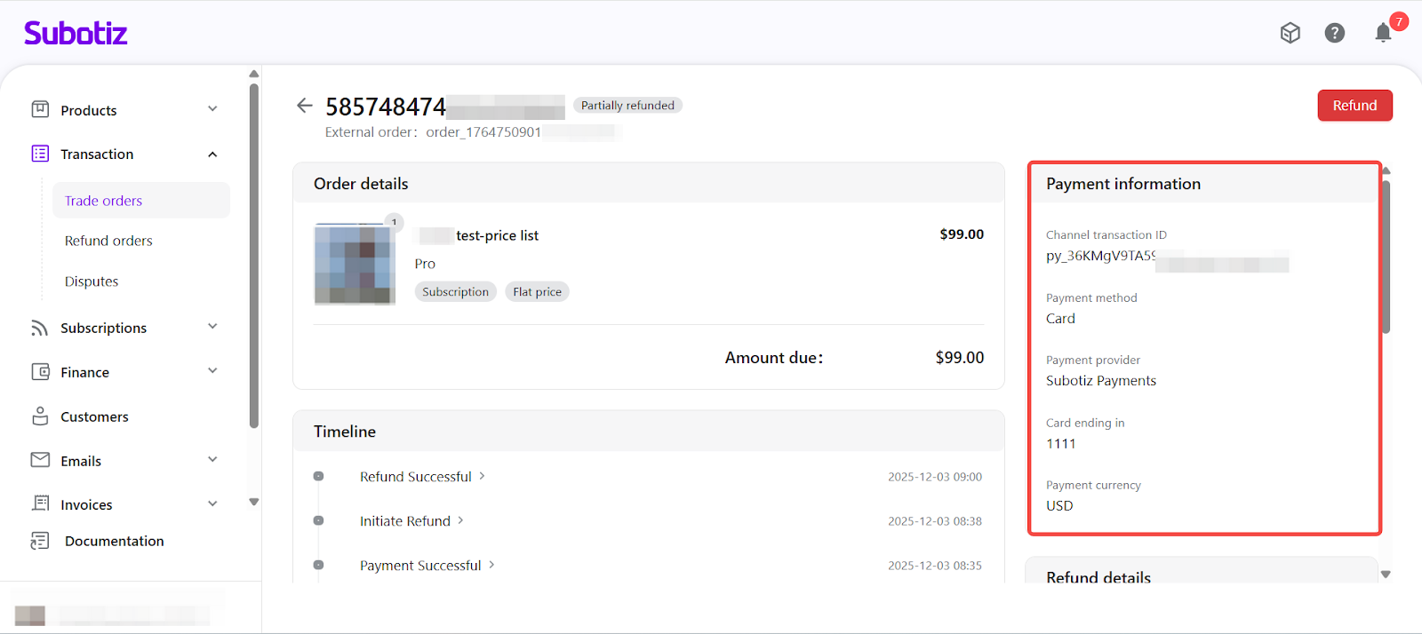Click the Payment information panel scrollbar
1422x634 pixels.
1386,258
